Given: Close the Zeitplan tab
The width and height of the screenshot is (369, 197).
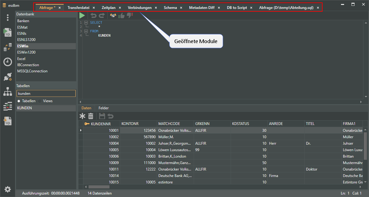Looking at the screenshot, I should tap(120, 8).
